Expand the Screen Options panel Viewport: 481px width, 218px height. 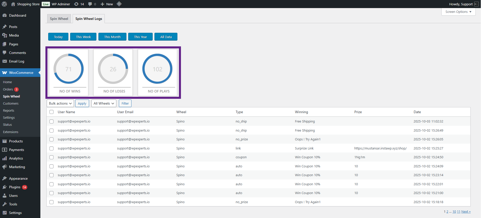click(458, 12)
